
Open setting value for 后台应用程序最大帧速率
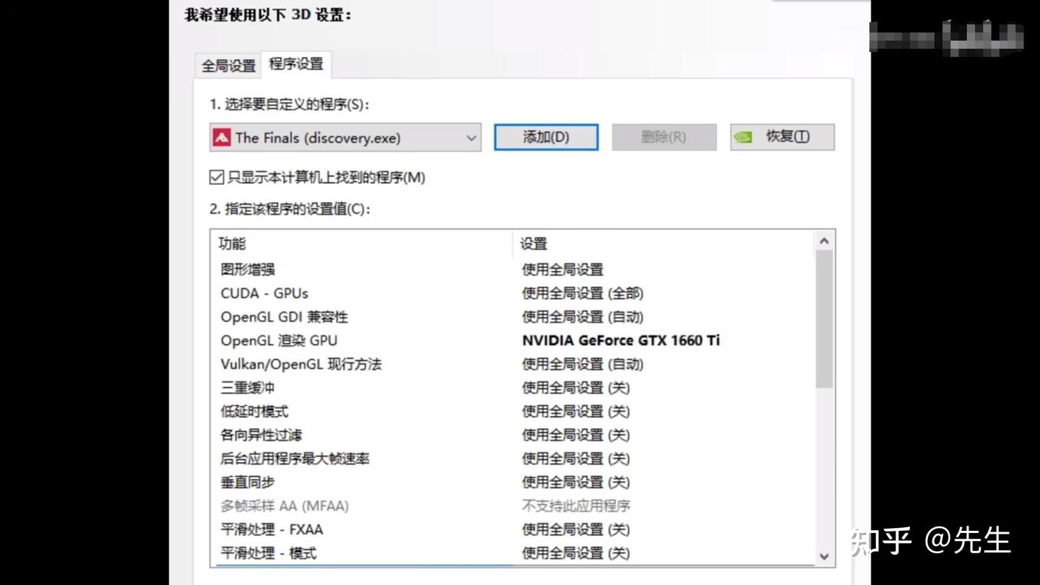576,459
